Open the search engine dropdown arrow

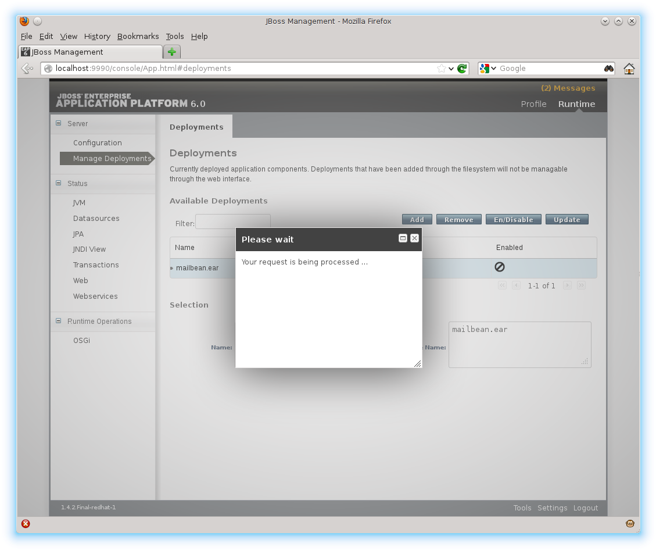tap(494, 68)
